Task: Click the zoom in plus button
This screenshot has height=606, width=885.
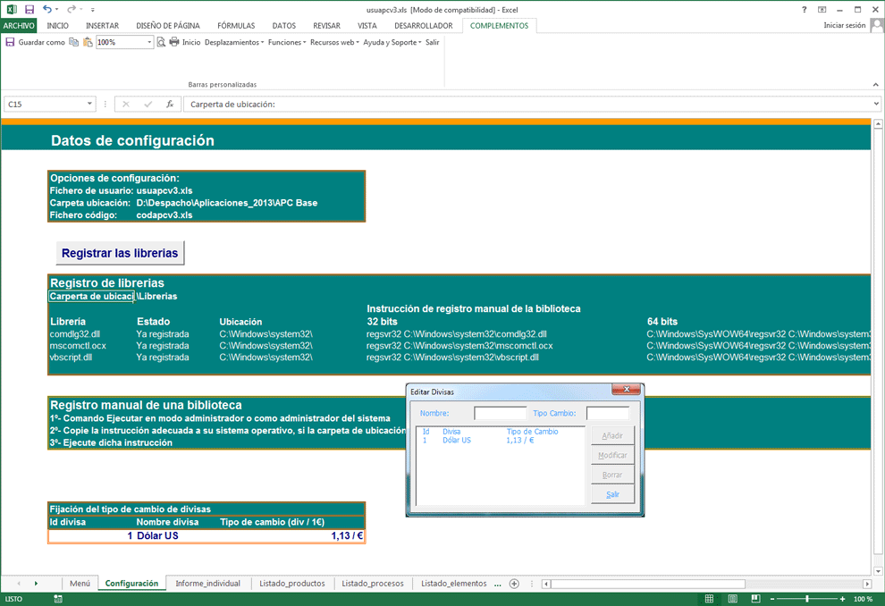Action: pyautogui.click(x=842, y=599)
